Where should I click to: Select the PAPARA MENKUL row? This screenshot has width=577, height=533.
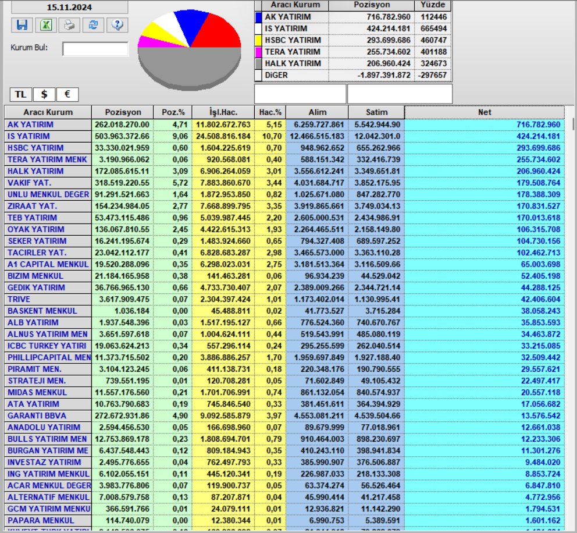pyautogui.click(x=284, y=521)
